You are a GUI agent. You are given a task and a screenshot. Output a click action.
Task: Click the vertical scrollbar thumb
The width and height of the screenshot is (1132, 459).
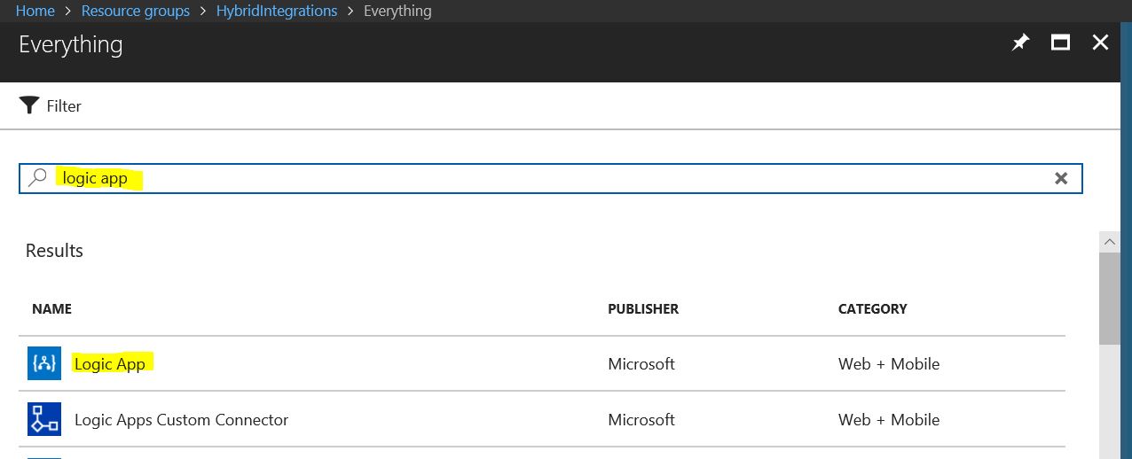tap(1109, 298)
